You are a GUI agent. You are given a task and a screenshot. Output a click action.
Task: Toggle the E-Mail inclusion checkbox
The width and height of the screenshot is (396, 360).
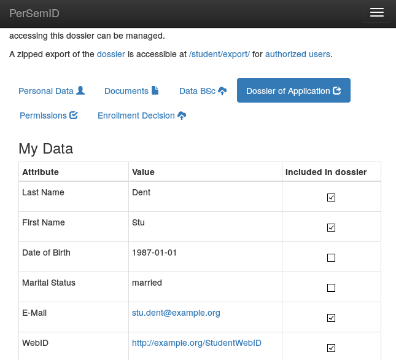(x=332, y=318)
